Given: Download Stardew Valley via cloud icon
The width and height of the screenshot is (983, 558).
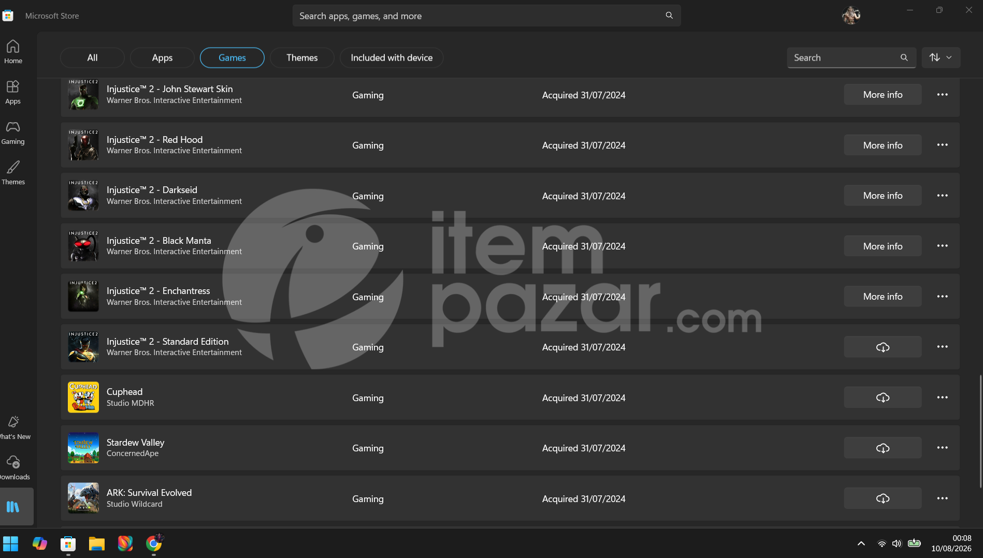Looking at the screenshot, I should 883,448.
